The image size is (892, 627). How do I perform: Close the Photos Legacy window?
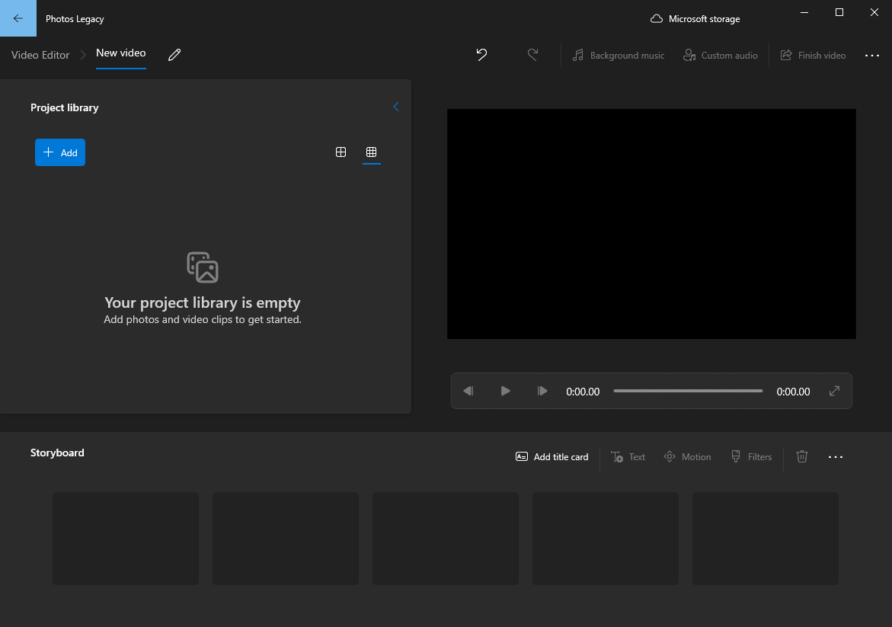point(874,12)
